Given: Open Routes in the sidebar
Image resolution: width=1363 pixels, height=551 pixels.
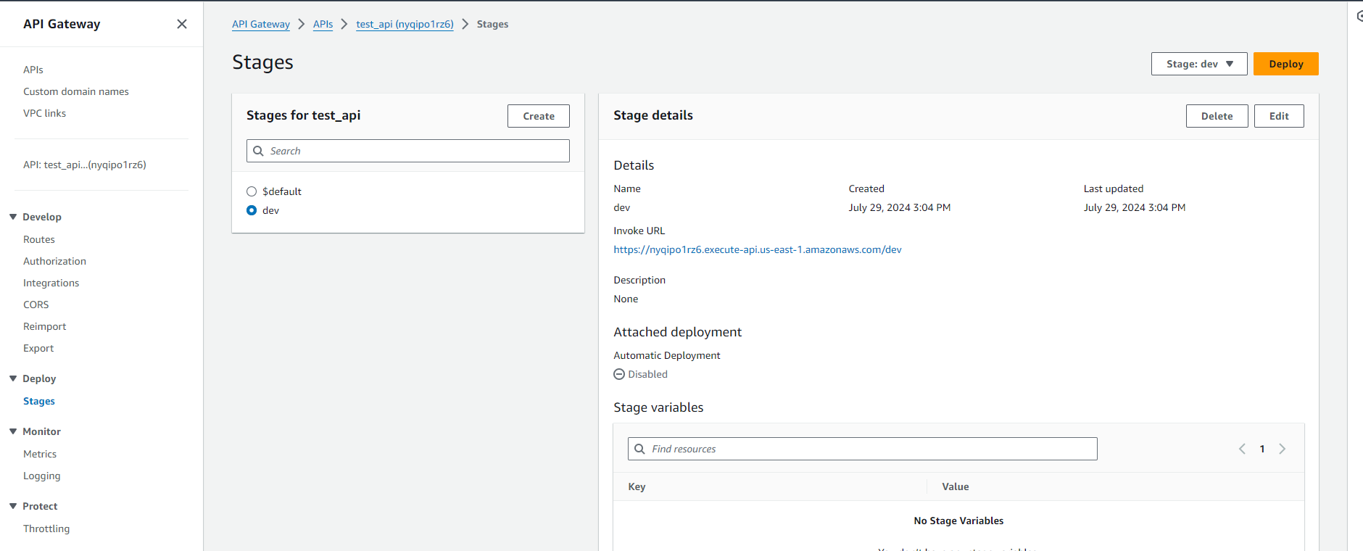Looking at the screenshot, I should tap(39, 239).
